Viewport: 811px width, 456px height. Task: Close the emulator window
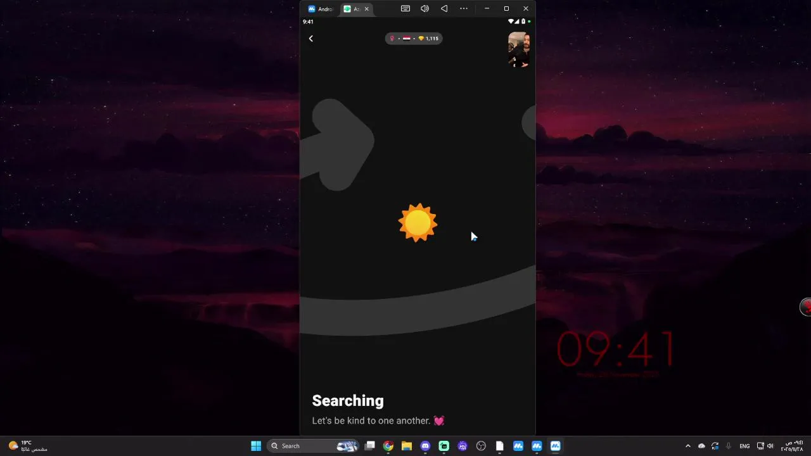click(x=526, y=9)
